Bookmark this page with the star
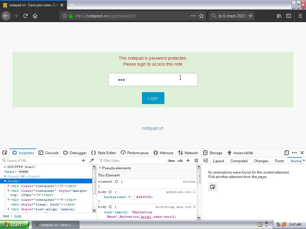This screenshot has width=306, height=229. click(x=201, y=16)
